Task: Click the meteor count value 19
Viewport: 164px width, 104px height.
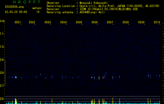Action: pyautogui.click(x=38, y=12)
